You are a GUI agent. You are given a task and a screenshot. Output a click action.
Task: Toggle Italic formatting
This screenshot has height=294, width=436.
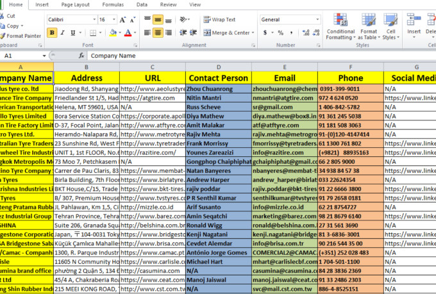(x=63, y=33)
